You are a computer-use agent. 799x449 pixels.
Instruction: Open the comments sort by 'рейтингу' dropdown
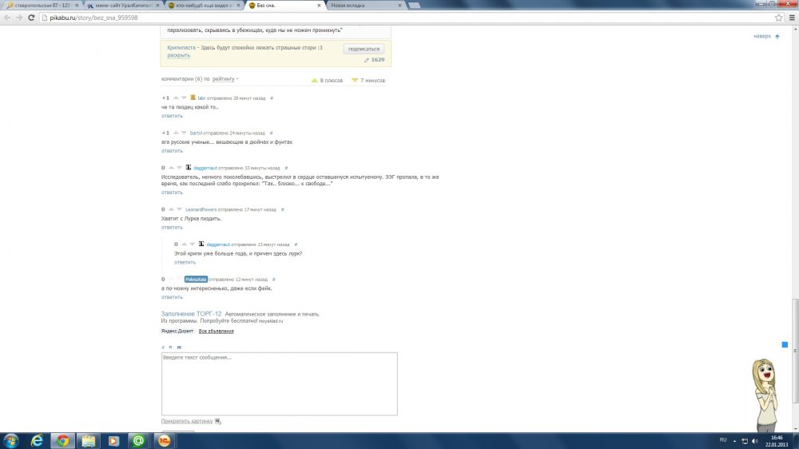tap(225, 79)
